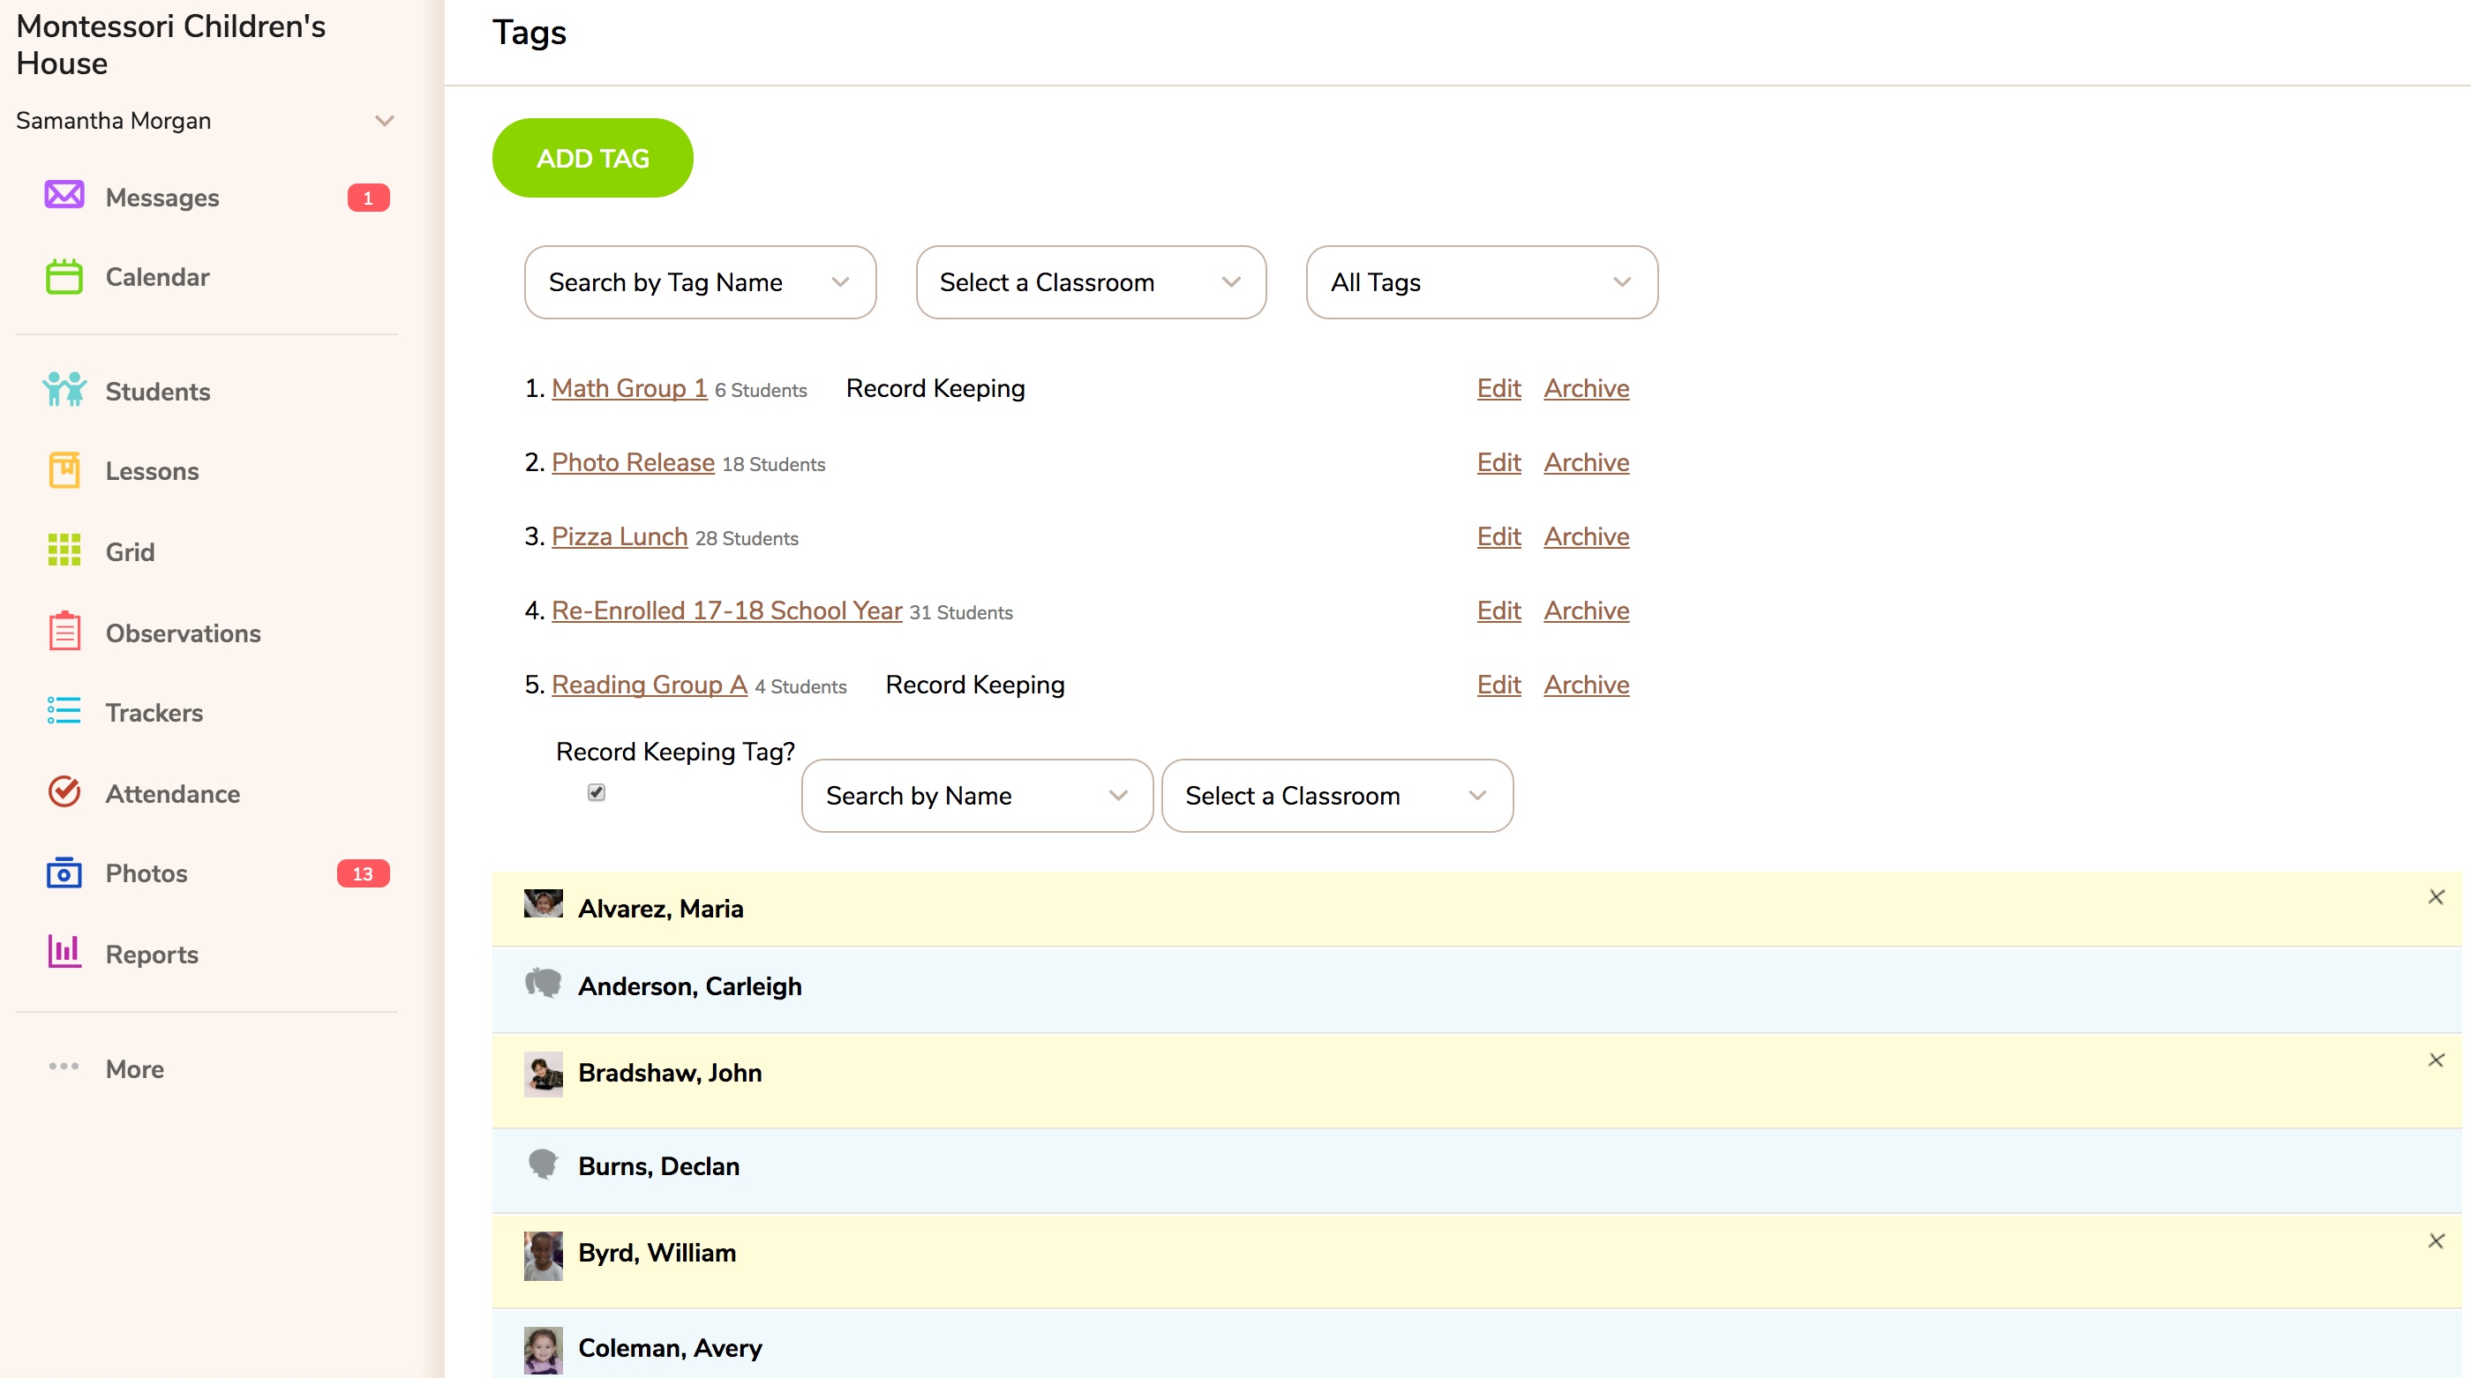This screenshot has height=1378, width=2471.
Task: Open the More ellipsis icon
Action: tap(64, 1067)
